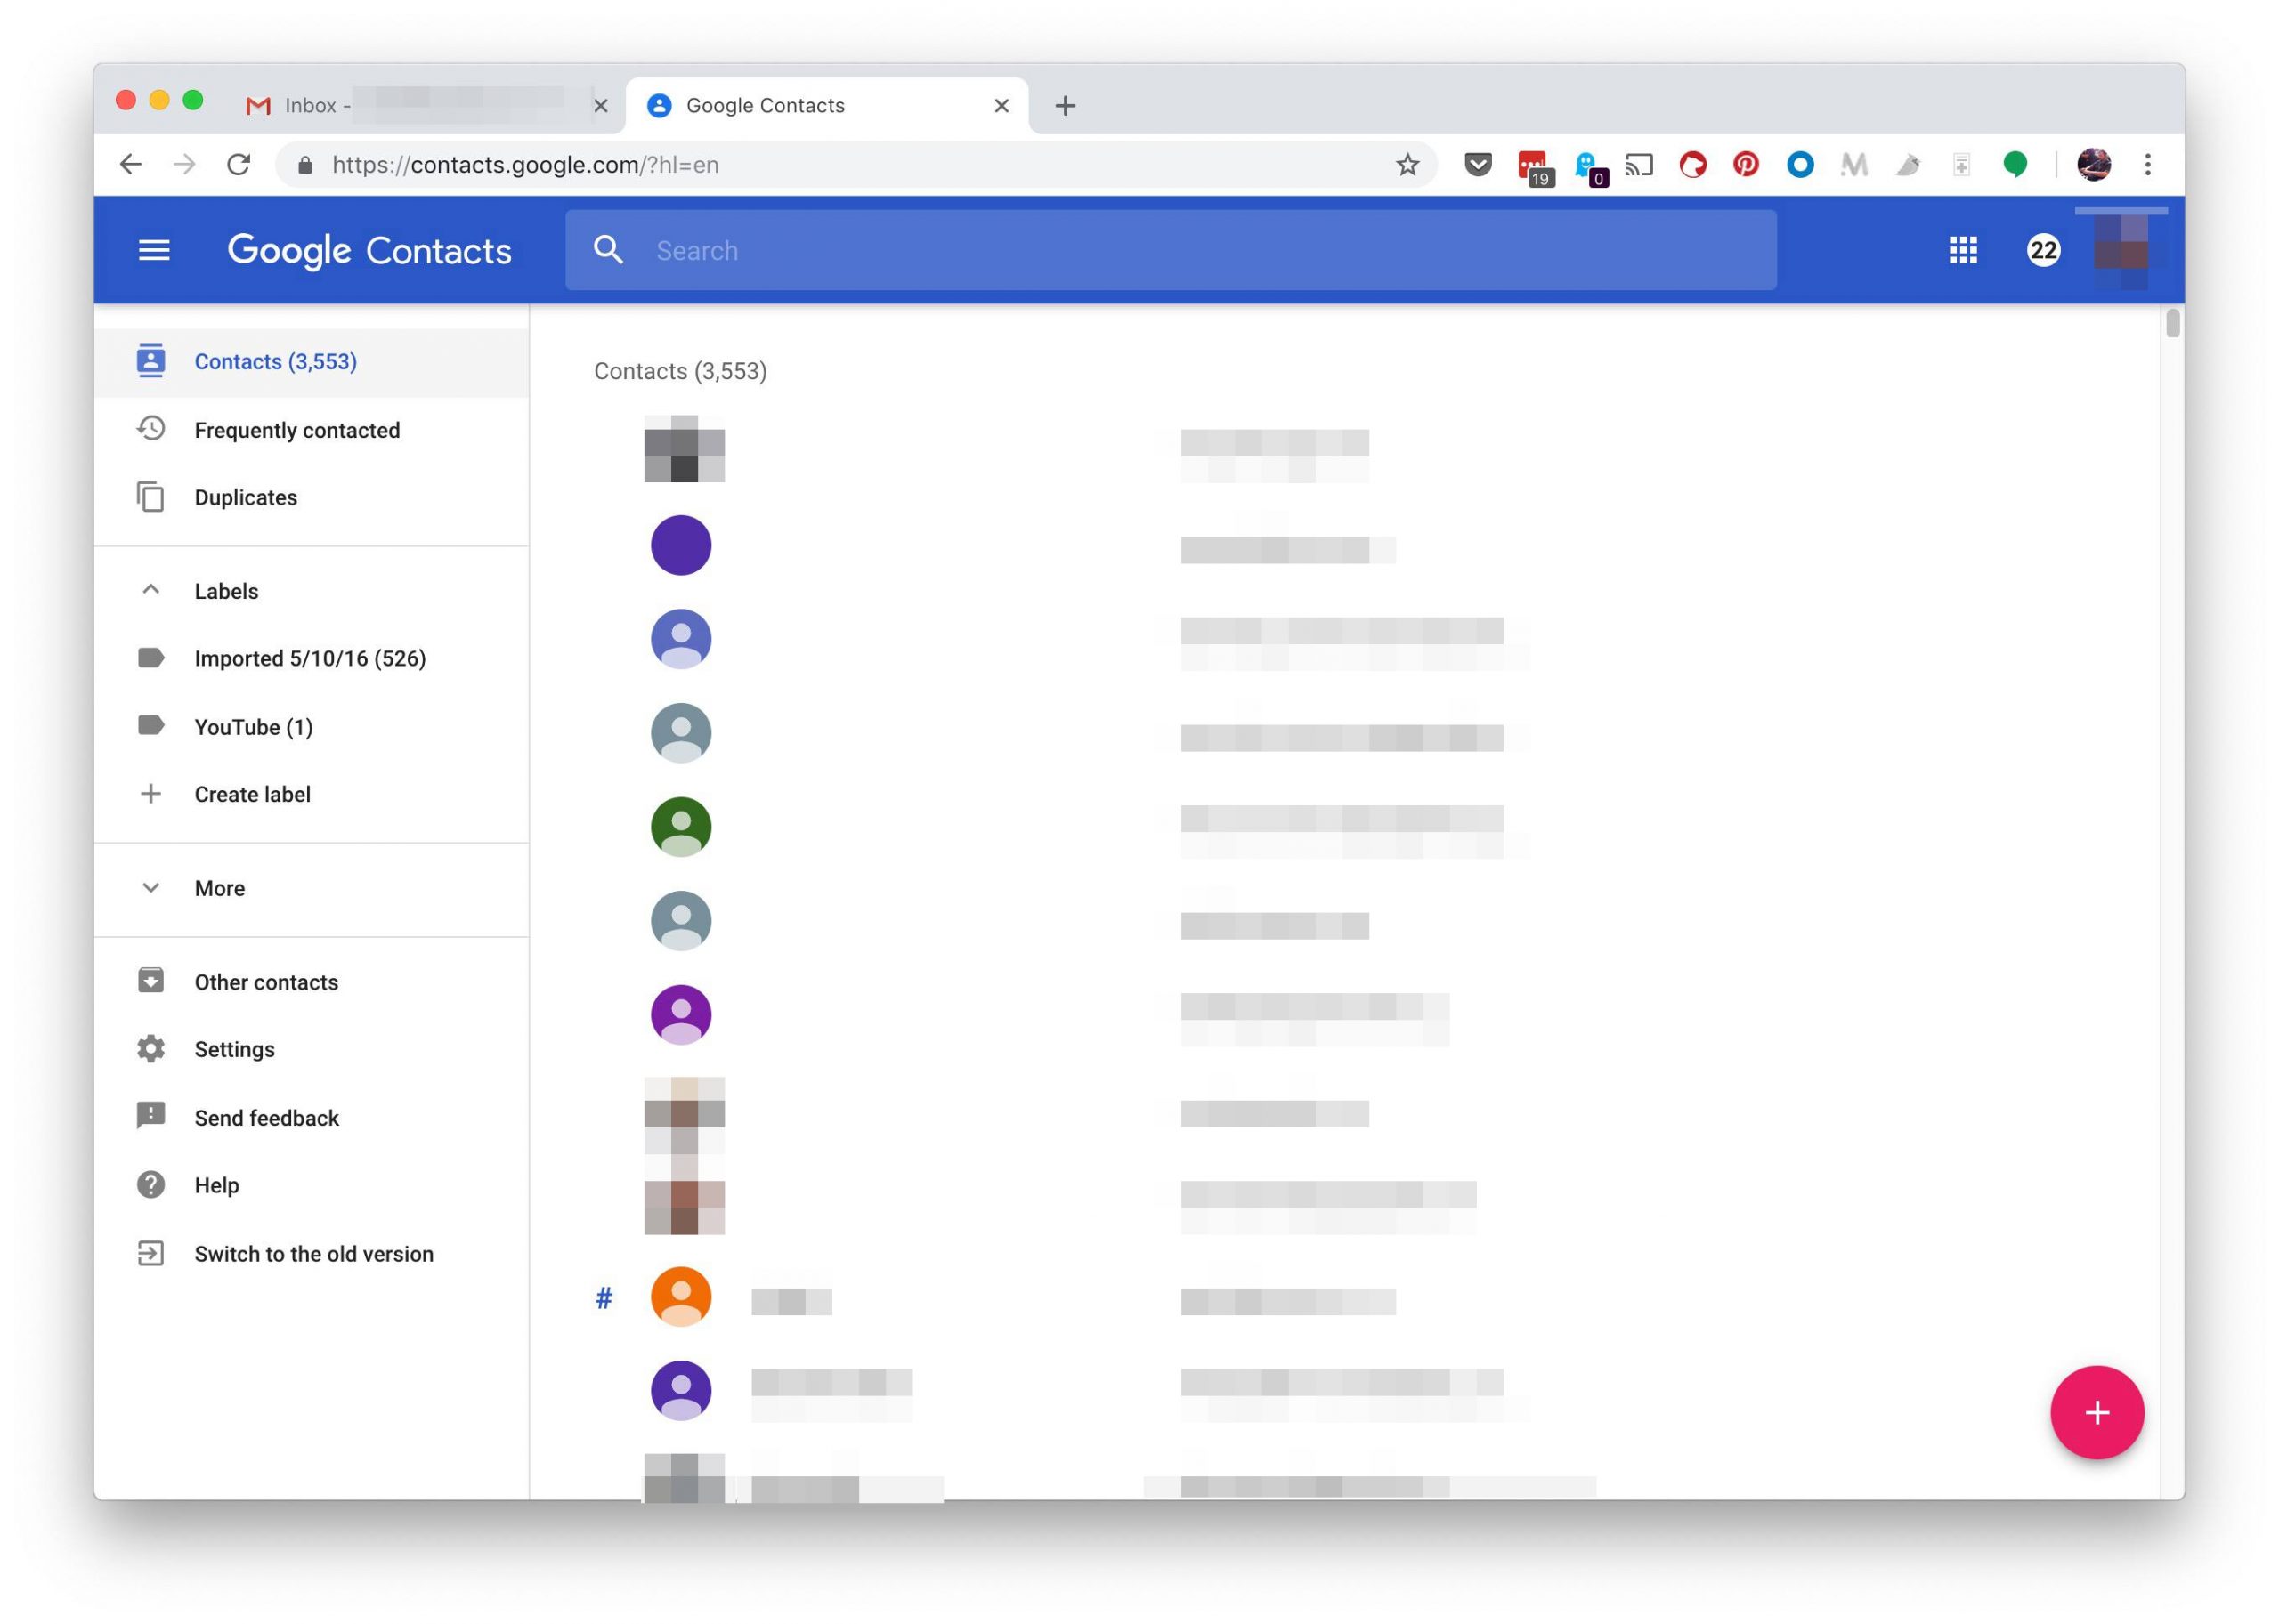
Task: Collapse the Labels section
Action: [x=153, y=589]
